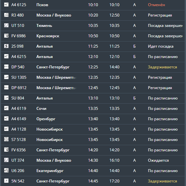
Task: Click the S7 logo icon for S7 5128
Action: pos(6,139)
